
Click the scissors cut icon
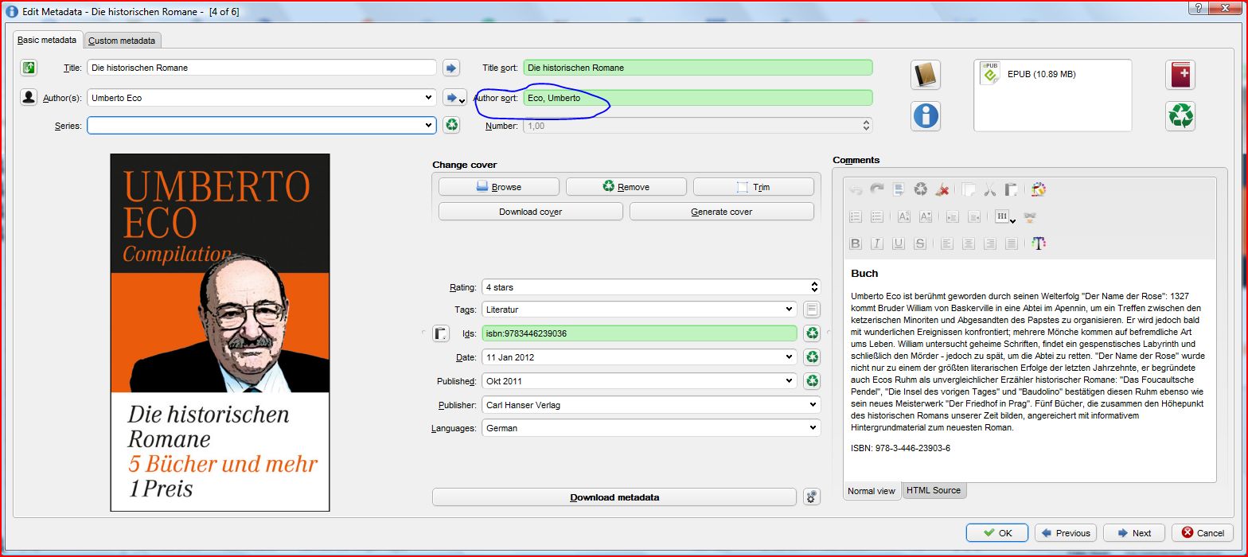990,189
